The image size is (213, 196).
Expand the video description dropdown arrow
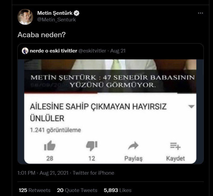tap(191, 106)
